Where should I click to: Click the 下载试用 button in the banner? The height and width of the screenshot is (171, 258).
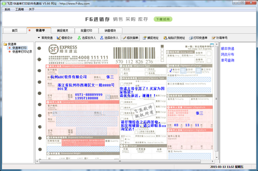coord(163,19)
